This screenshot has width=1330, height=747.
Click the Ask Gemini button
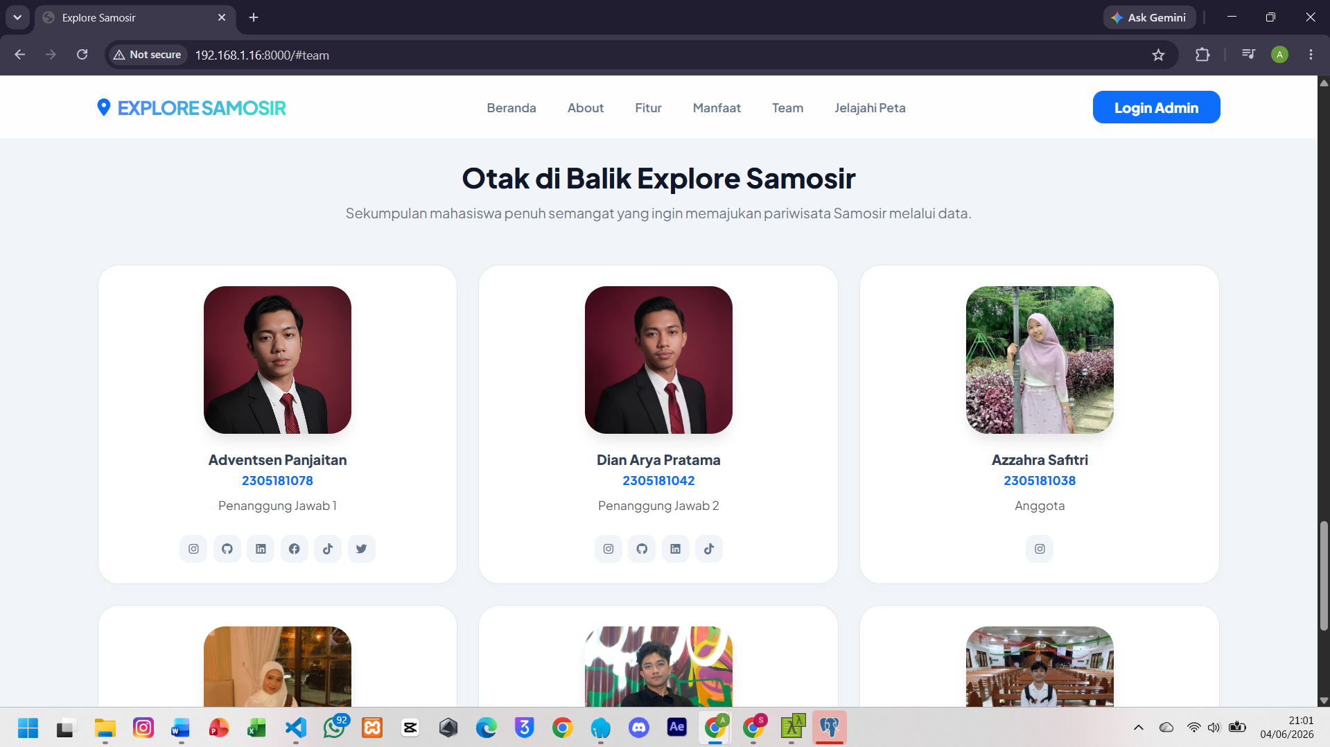pyautogui.click(x=1148, y=17)
